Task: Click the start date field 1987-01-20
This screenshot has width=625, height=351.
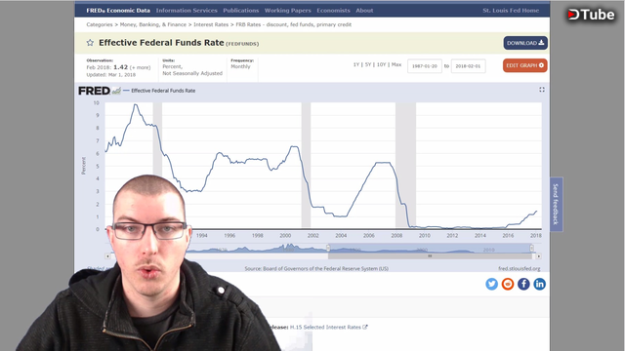Action: (425, 66)
